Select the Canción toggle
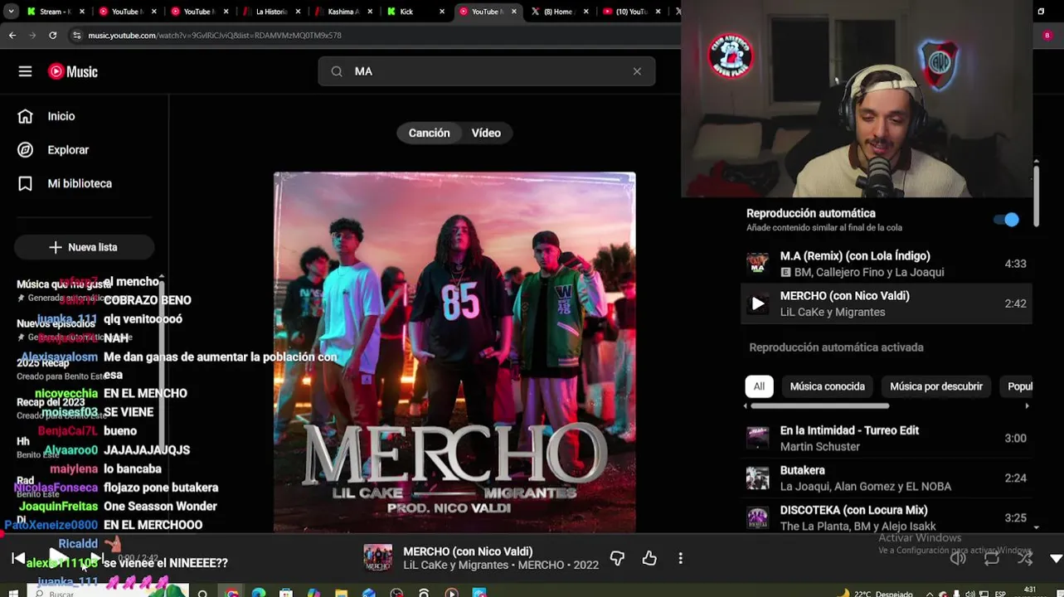 point(429,133)
